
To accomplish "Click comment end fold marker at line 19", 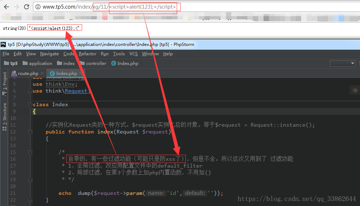I will click(x=30, y=179).
